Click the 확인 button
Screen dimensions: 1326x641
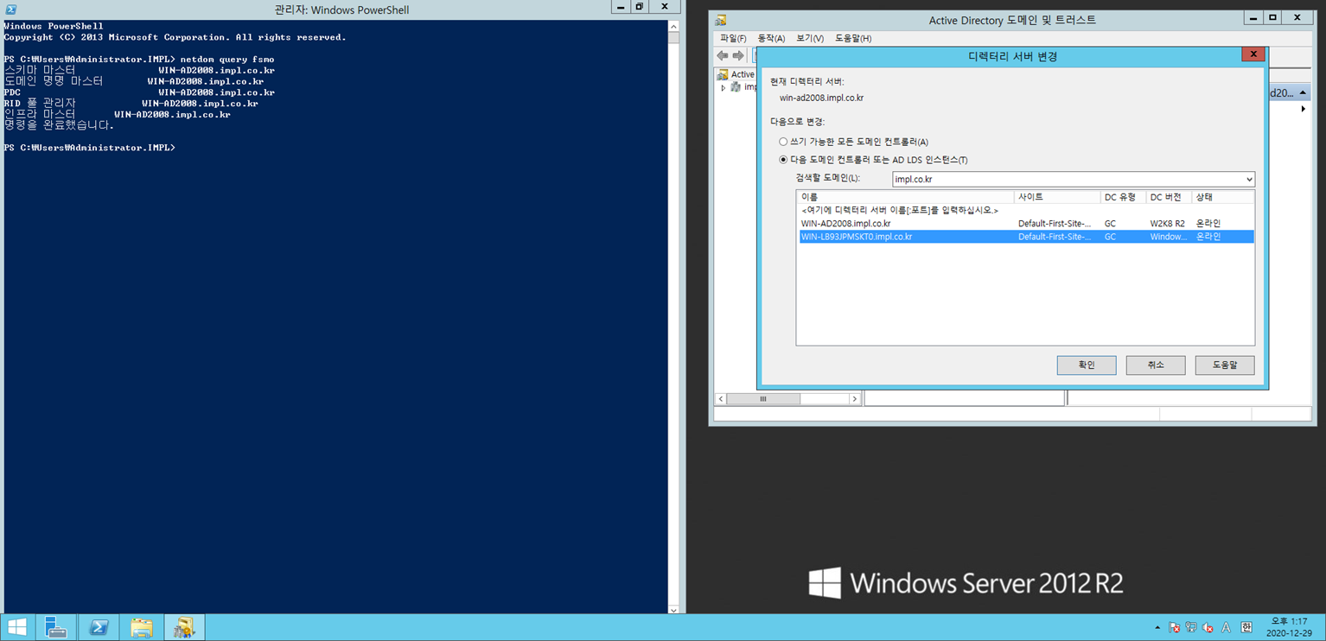coord(1087,365)
